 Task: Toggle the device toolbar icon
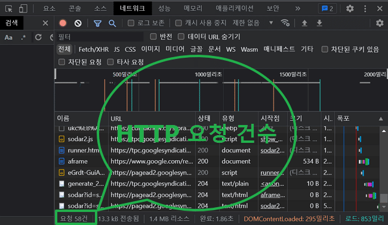click(x=23, y=9)
